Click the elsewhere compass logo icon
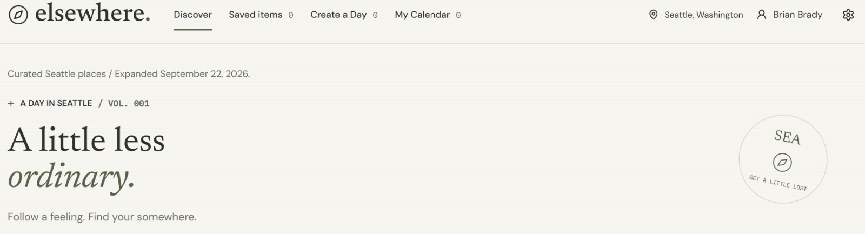865x234 pixels. coord(18,15)
